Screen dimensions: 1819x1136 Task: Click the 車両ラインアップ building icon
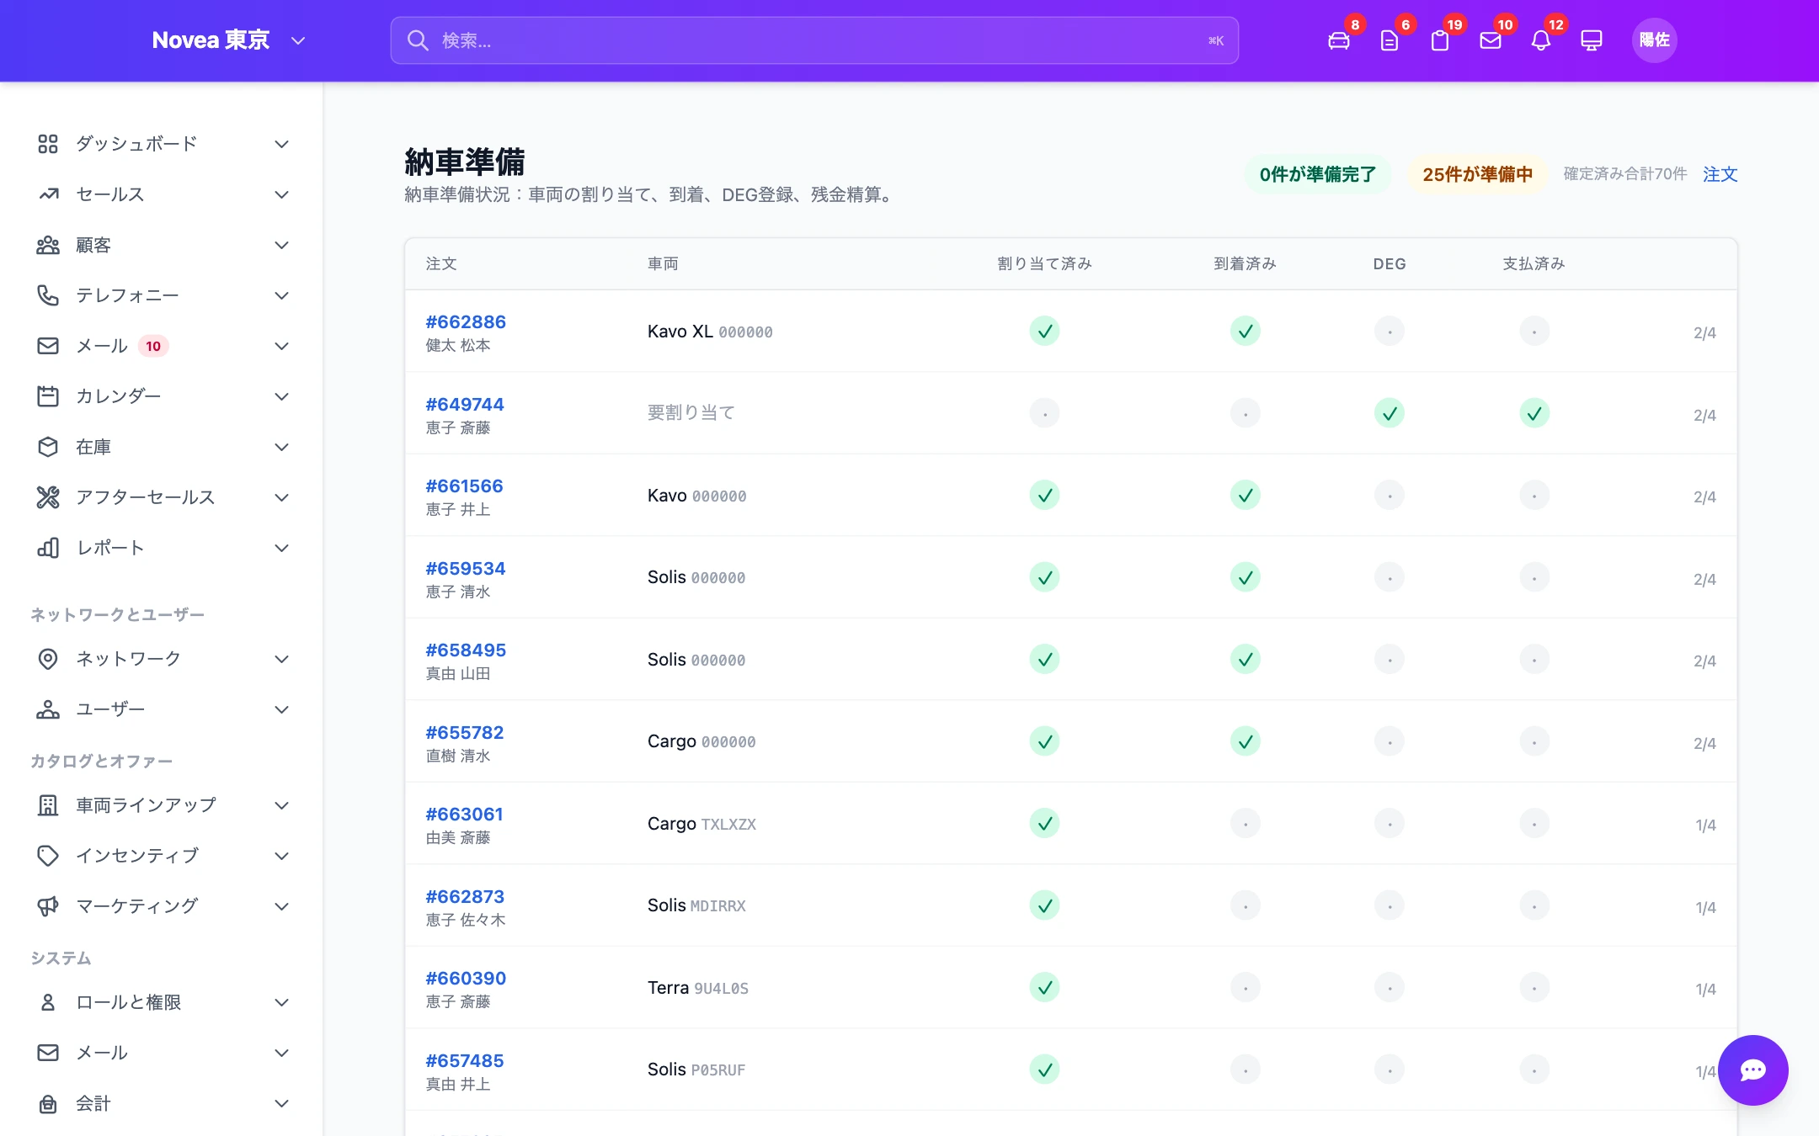tap(48, 805)
